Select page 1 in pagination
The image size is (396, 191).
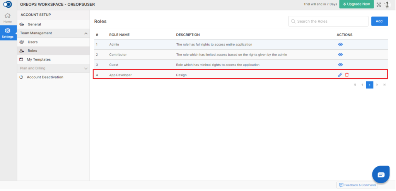pyautogui.click(x=369, y=85)
